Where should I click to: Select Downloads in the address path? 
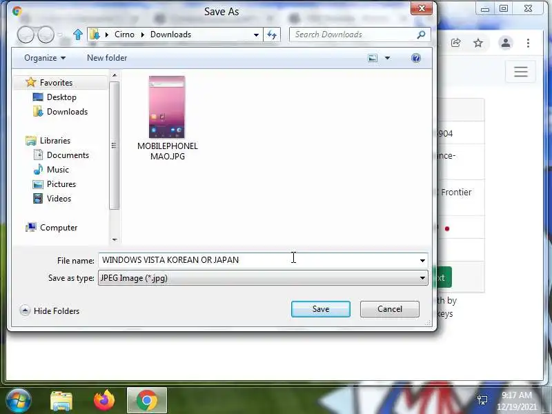170,34
